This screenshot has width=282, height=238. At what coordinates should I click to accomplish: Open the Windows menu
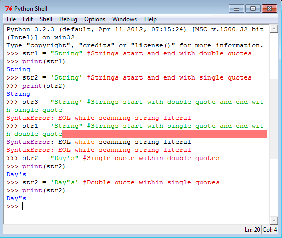coord(125,19)
